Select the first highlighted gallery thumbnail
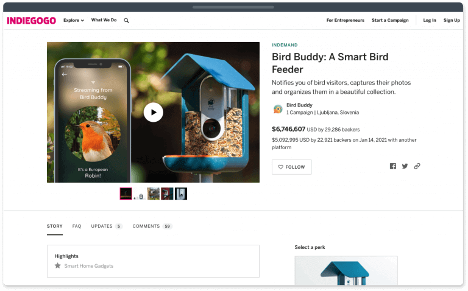 (x=126, y=194)
